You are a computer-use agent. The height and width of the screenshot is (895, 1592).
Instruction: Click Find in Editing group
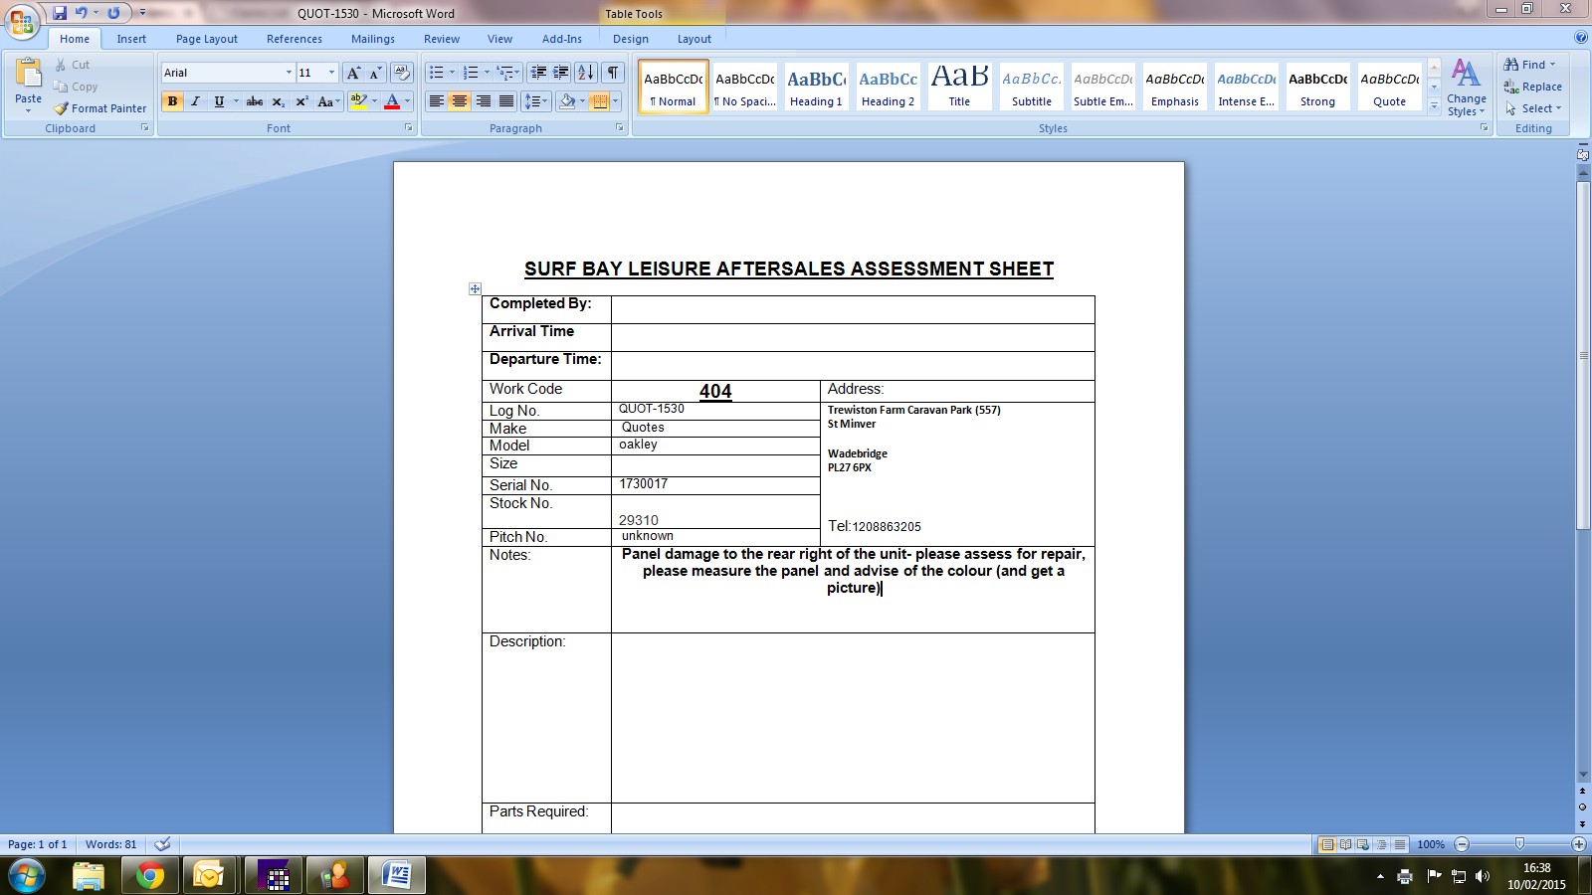tap(1530, 65)
